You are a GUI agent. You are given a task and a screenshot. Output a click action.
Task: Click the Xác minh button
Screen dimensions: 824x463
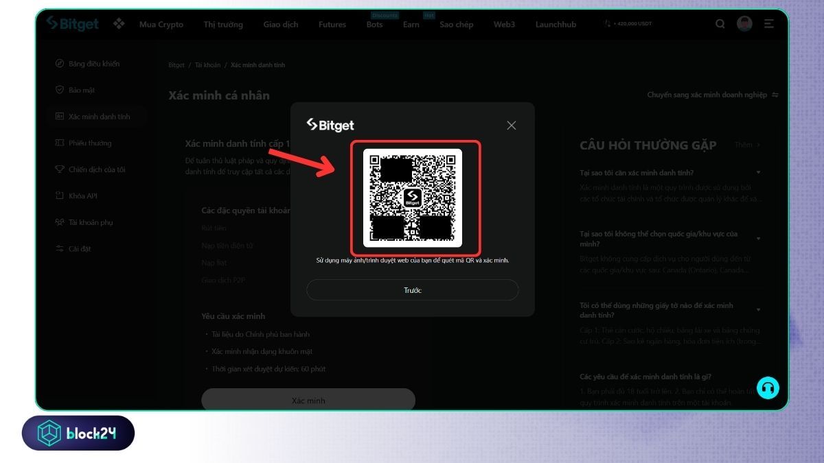click(x=308, y=400)
